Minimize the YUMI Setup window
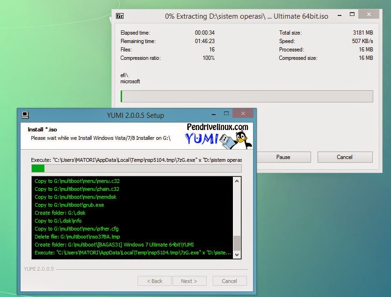Viewport: 391px width, 297px height. click(x=214, y=115)
